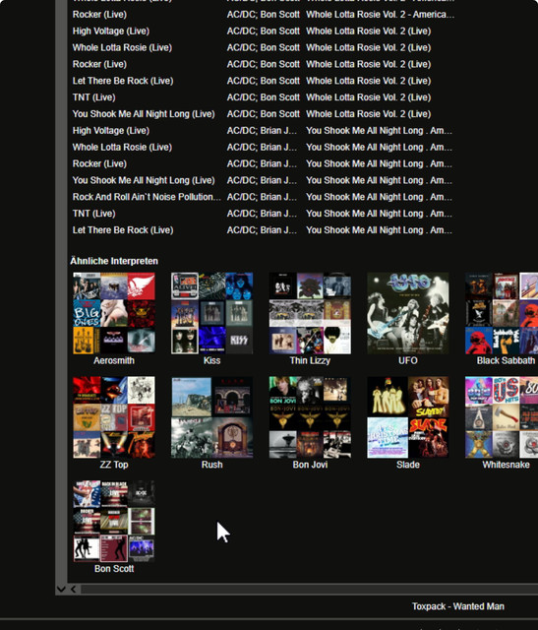
Task: Select the track Let There Be Rock (Live) by Brian J...
Action: pos(263,230)
